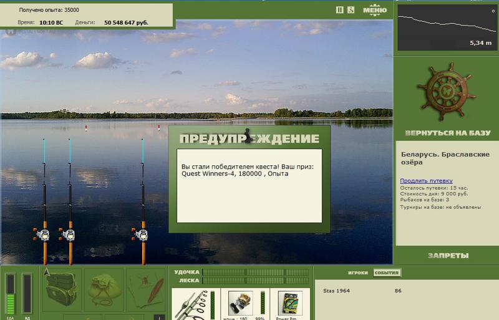
Task: Select the leftmost fishing rod
Action: (44, 201)
